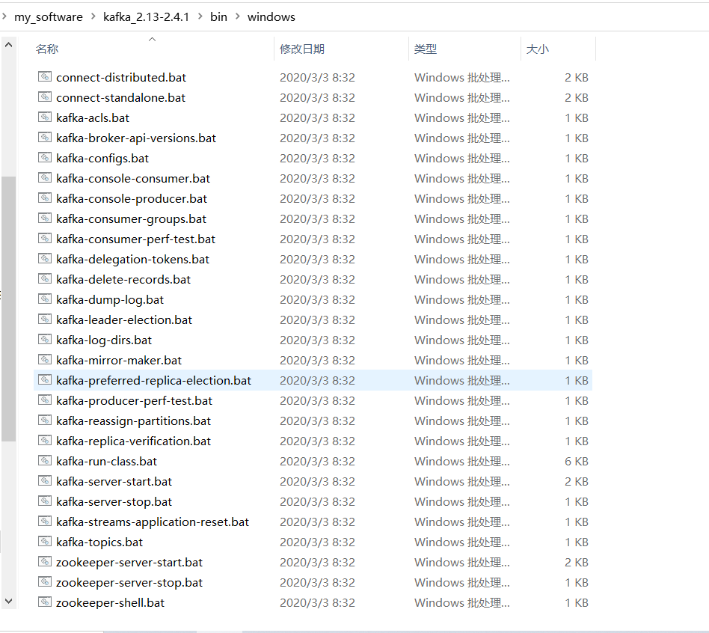The image size is (709, 633).
Task: Click the kafka-console-consumer.bat file icon
Action: pos(44,178)
